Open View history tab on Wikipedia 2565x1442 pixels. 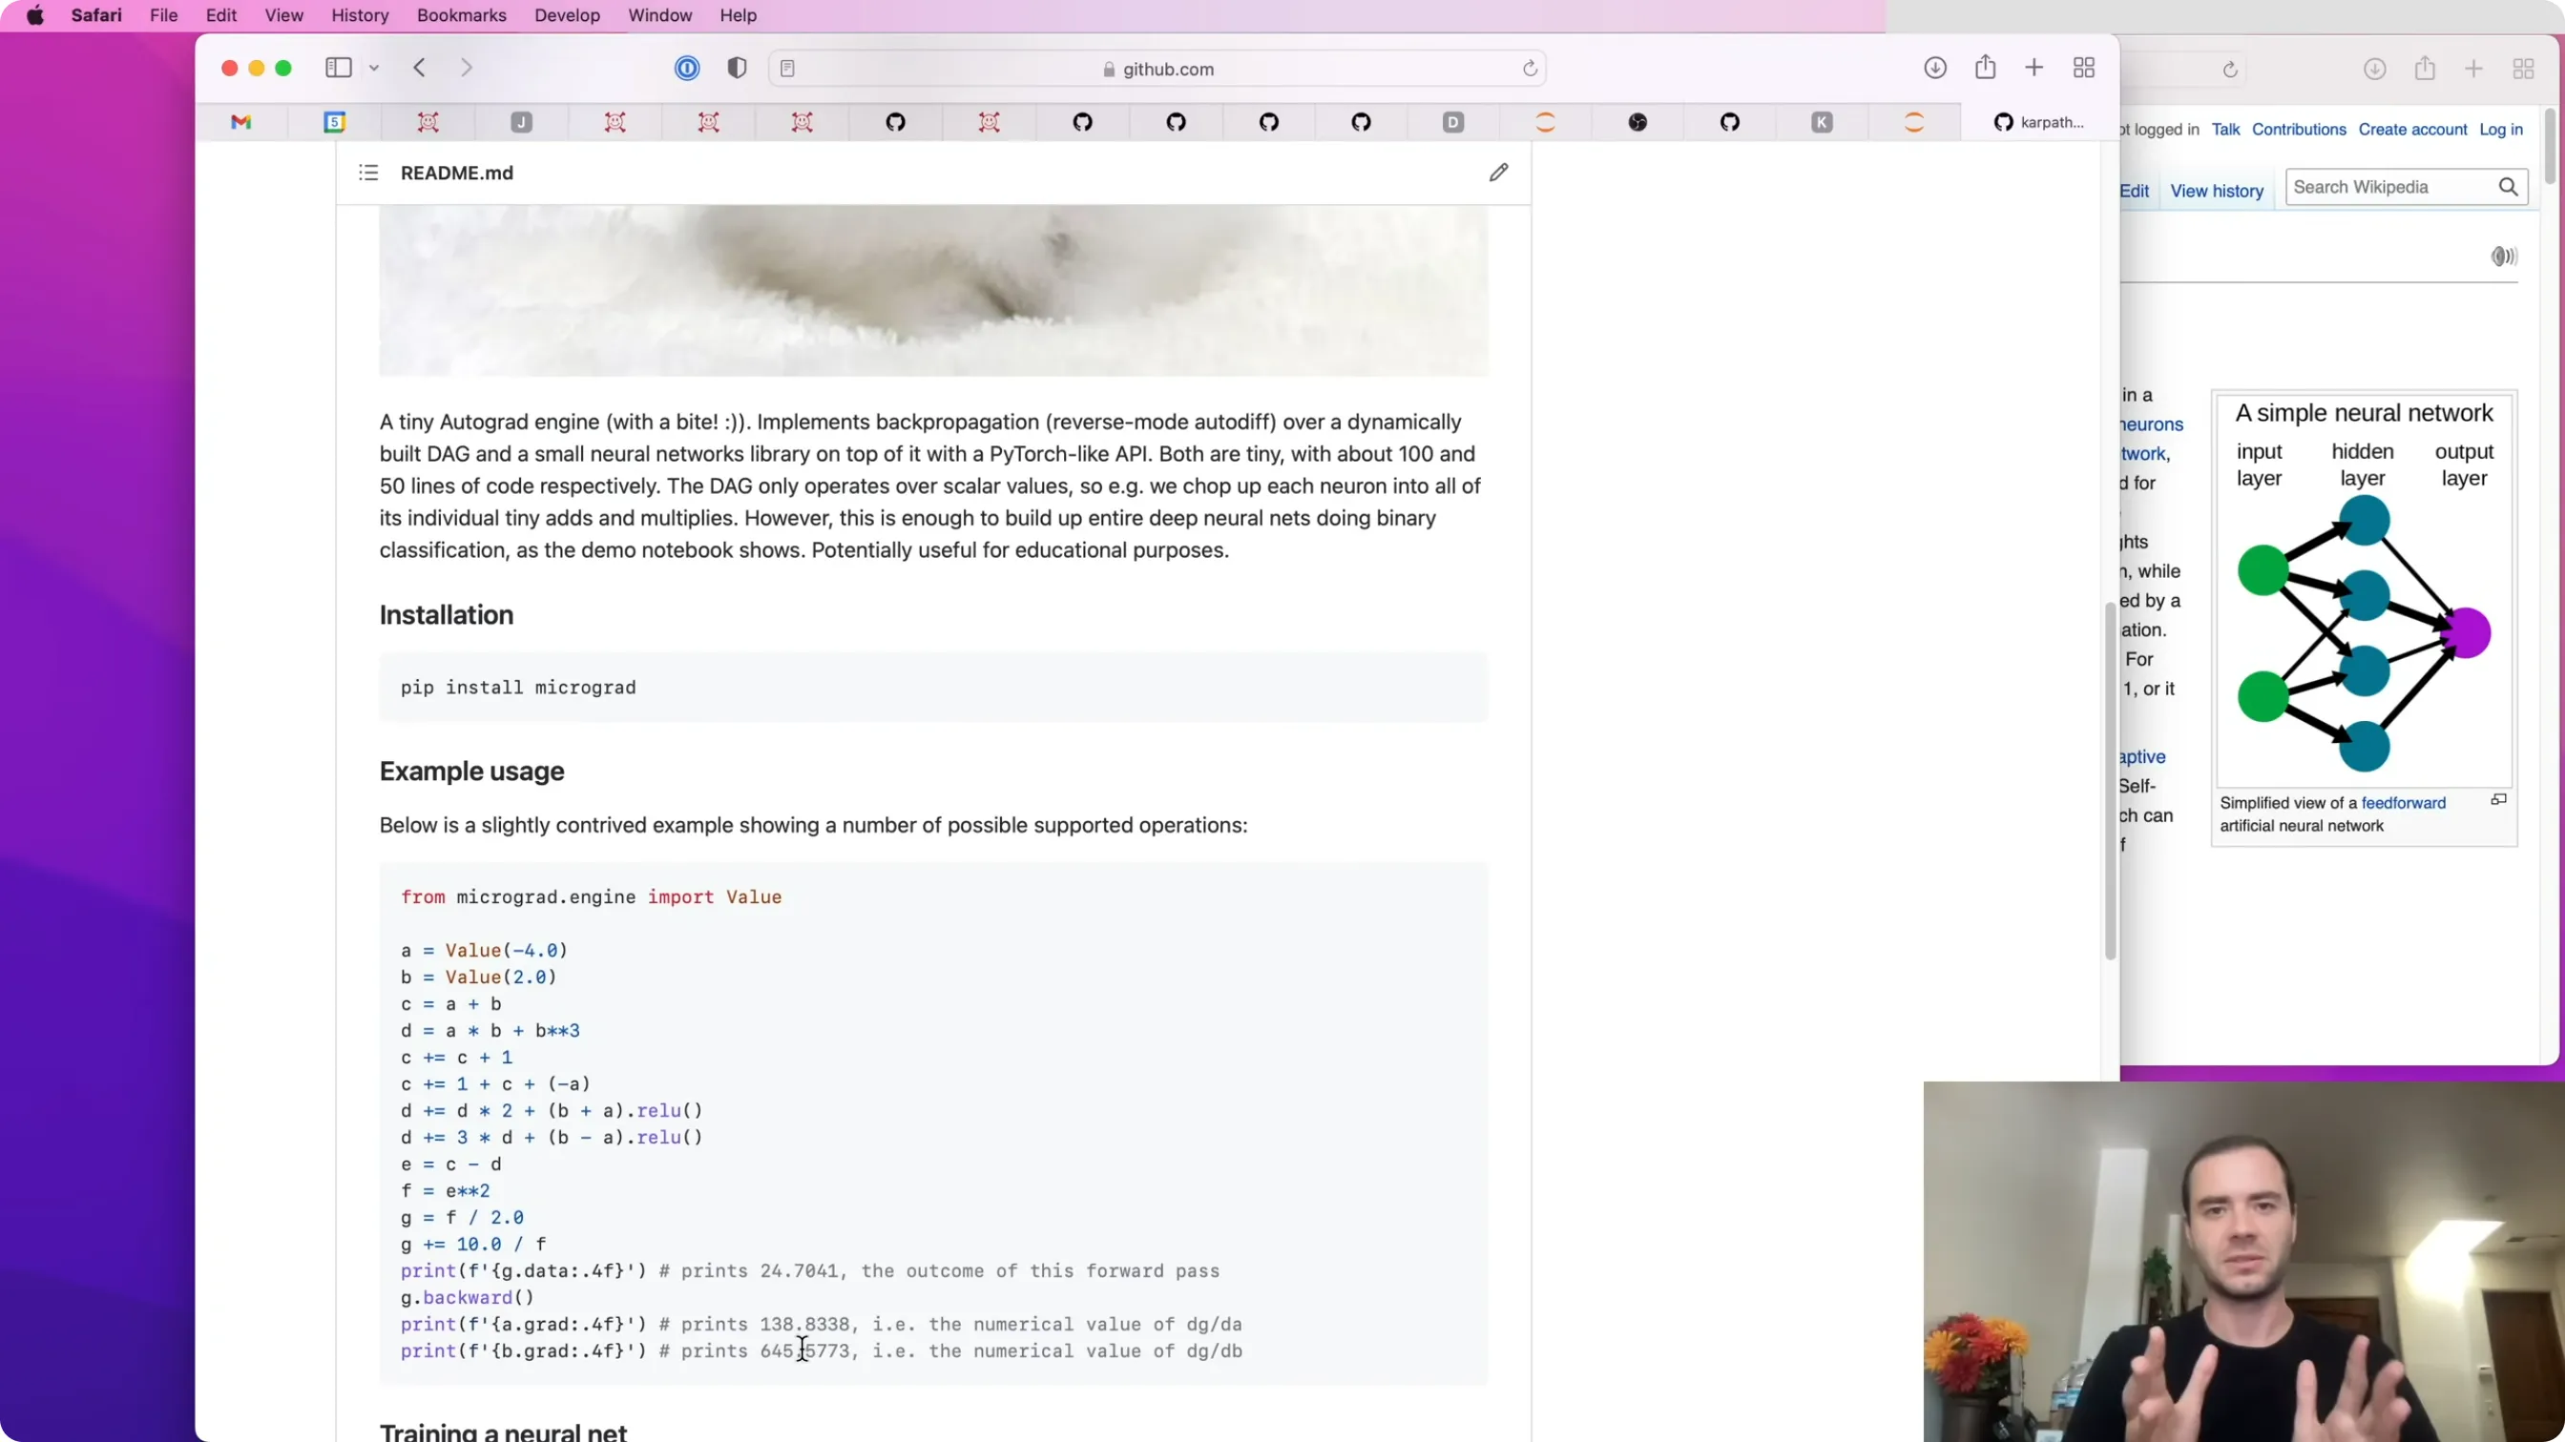coord(2217,191)
